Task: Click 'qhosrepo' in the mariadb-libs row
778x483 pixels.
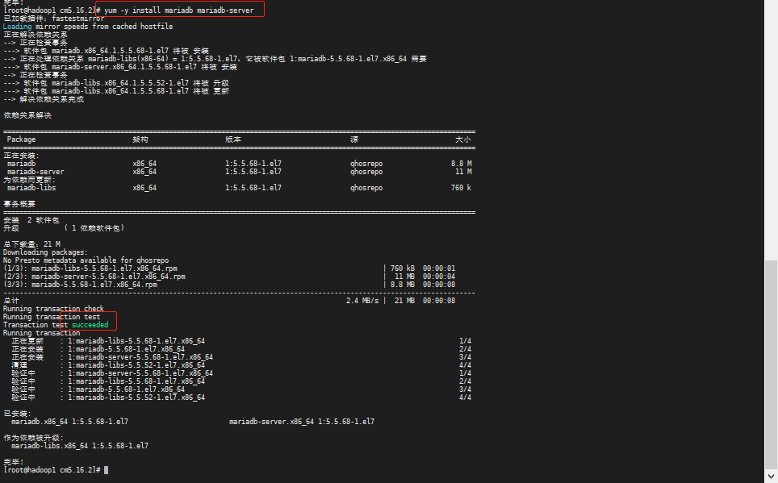Action: [366, 187]
